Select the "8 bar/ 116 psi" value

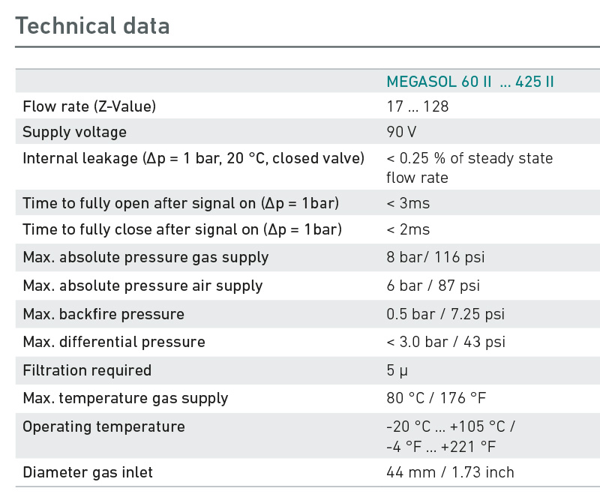click(x=435, y=257)
